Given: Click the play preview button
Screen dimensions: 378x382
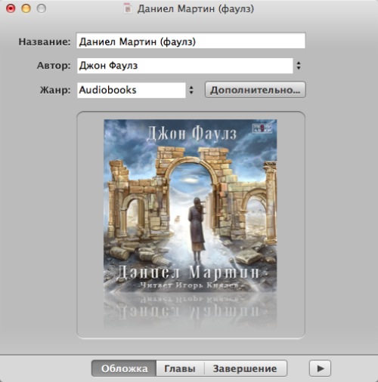Looking at the screenshot, I should [x=320, y=368].
